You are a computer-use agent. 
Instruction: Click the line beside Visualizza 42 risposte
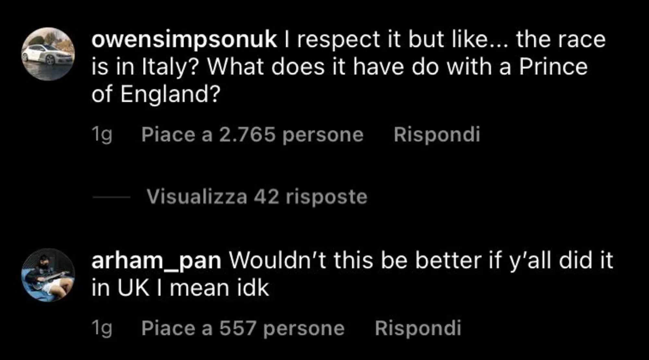tap(111, 197)
